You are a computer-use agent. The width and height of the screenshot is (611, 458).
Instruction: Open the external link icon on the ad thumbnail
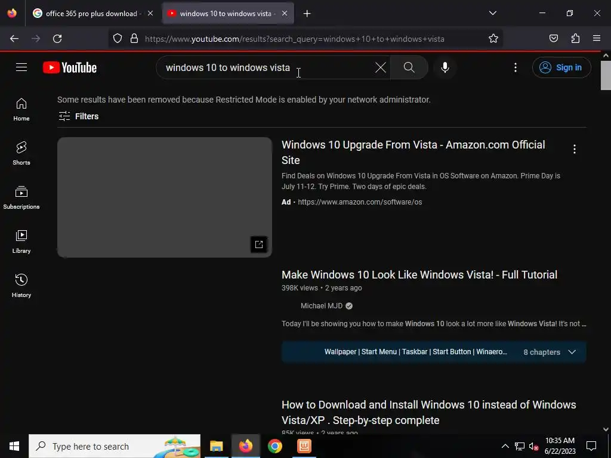(259, 244)
